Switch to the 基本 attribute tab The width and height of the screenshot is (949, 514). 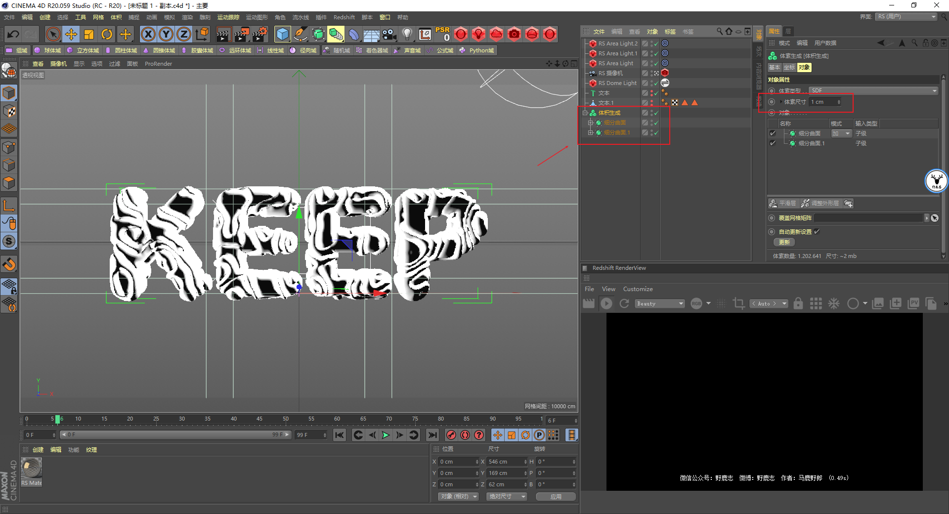pos(775,67)
